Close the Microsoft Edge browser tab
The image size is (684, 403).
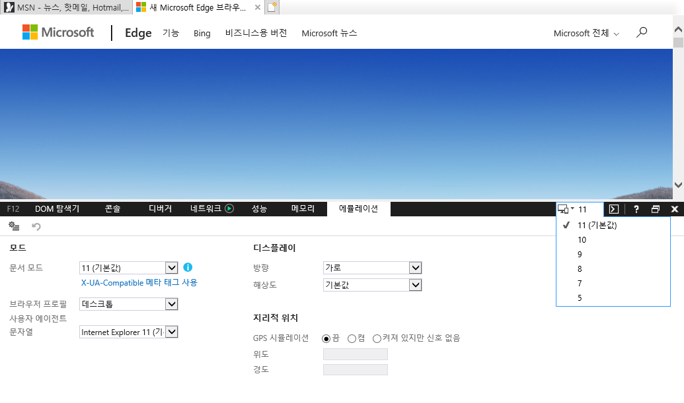click(x=257, y=7)
